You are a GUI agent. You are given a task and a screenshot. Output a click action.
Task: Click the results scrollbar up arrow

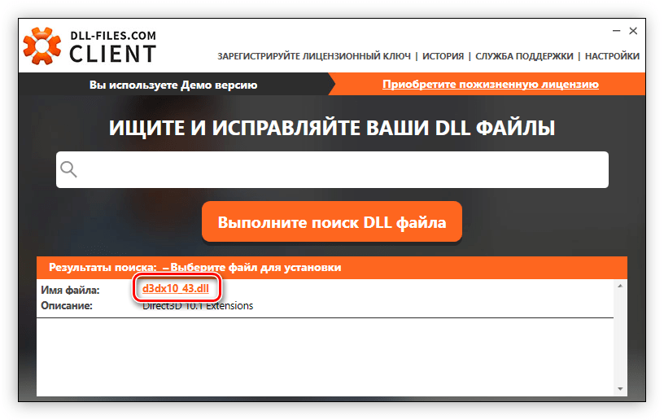[x=620, y=287]
